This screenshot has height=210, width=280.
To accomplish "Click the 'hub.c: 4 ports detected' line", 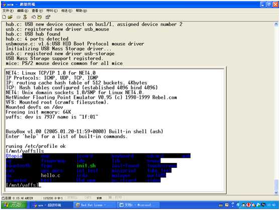I will (x=37, y=39).
